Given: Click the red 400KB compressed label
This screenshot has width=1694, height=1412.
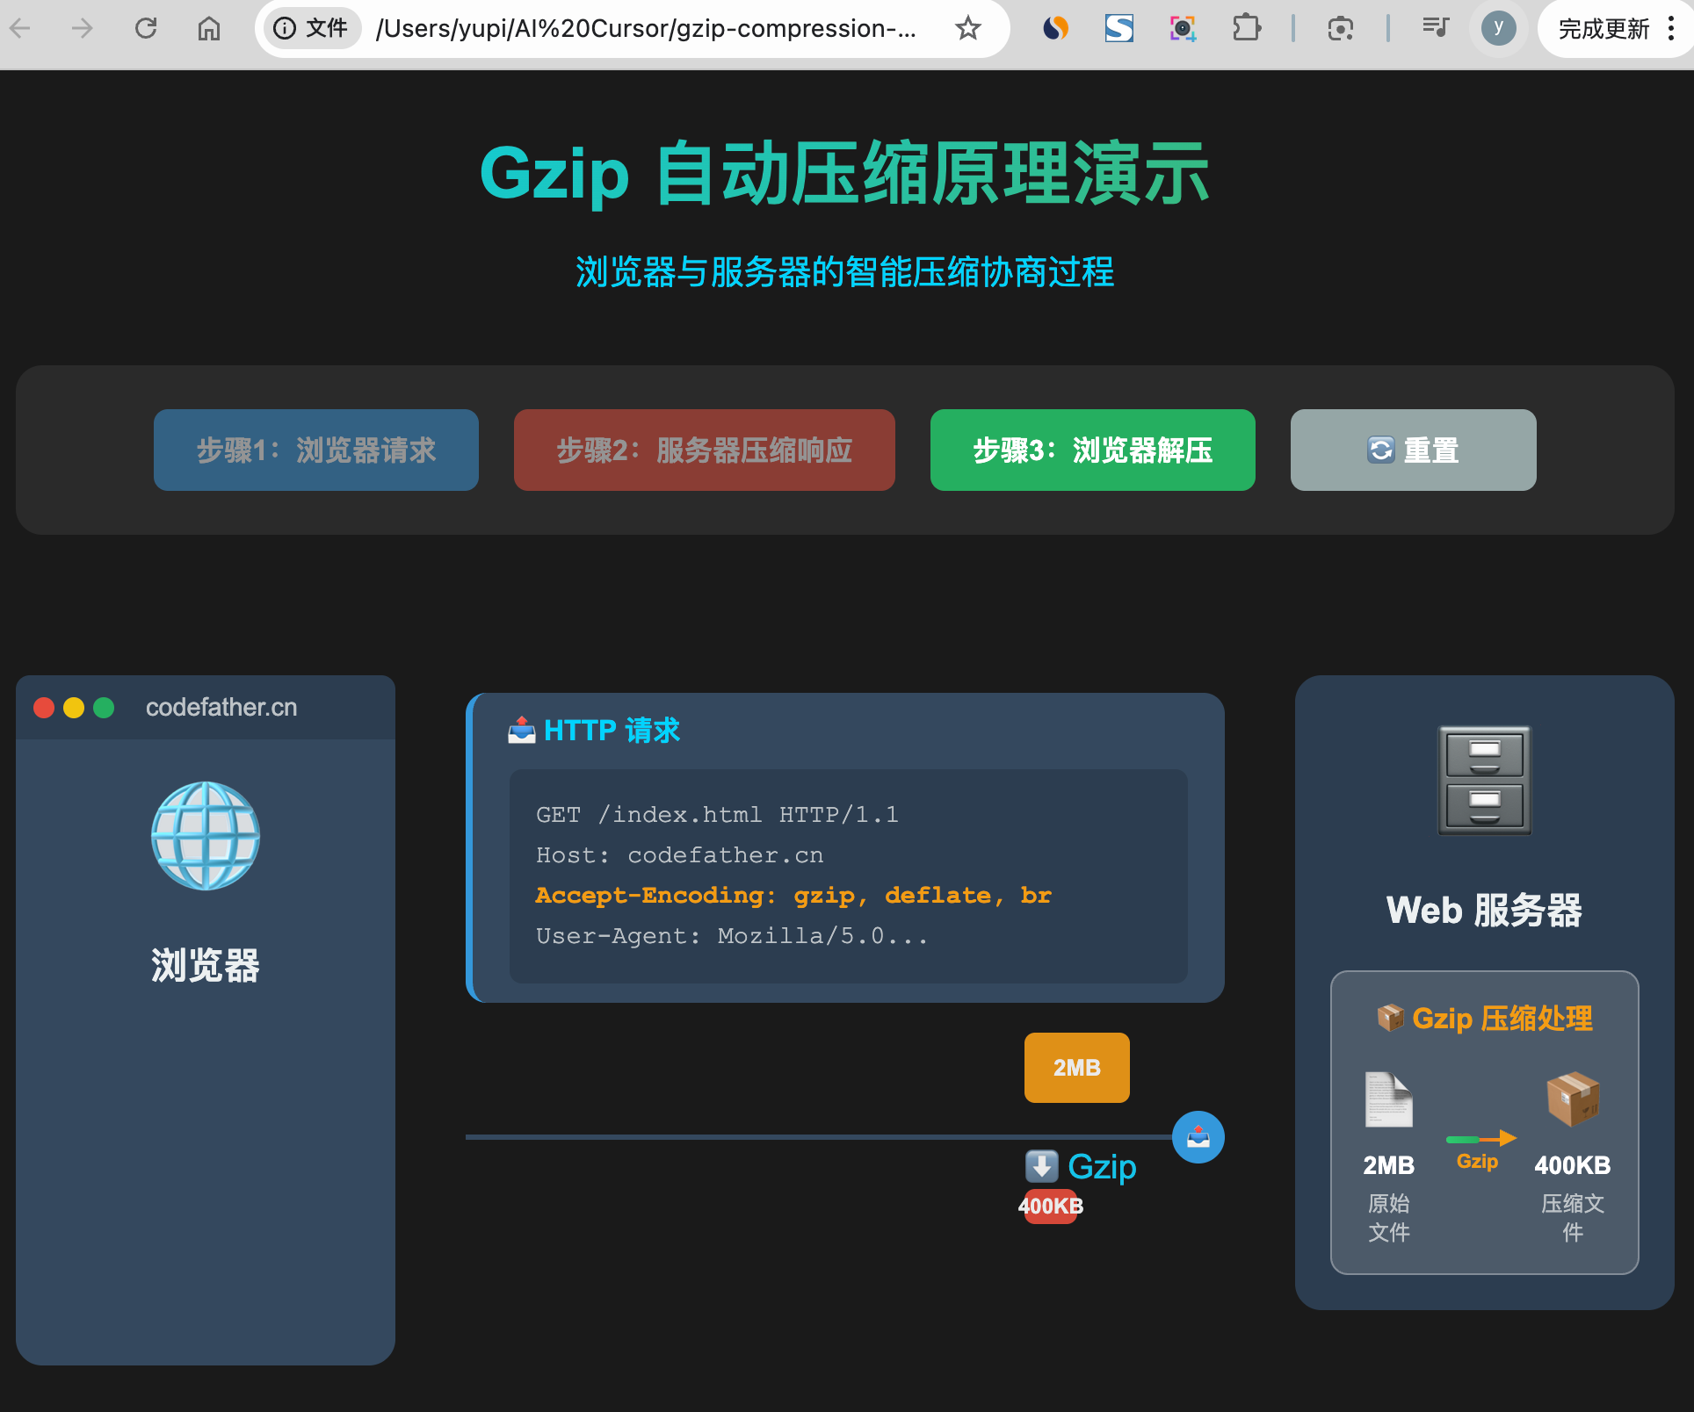Looking at the screenshot, I should [x=1050, y=1206].
